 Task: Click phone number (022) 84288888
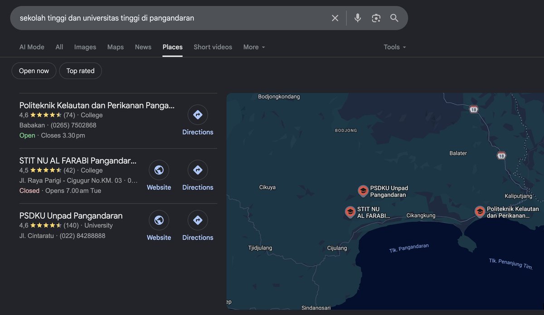[x=83, y=236]
